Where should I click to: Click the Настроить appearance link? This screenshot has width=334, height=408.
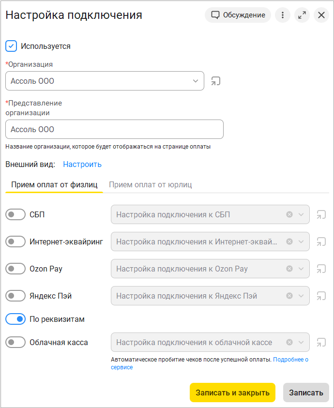tap(82, 165)
